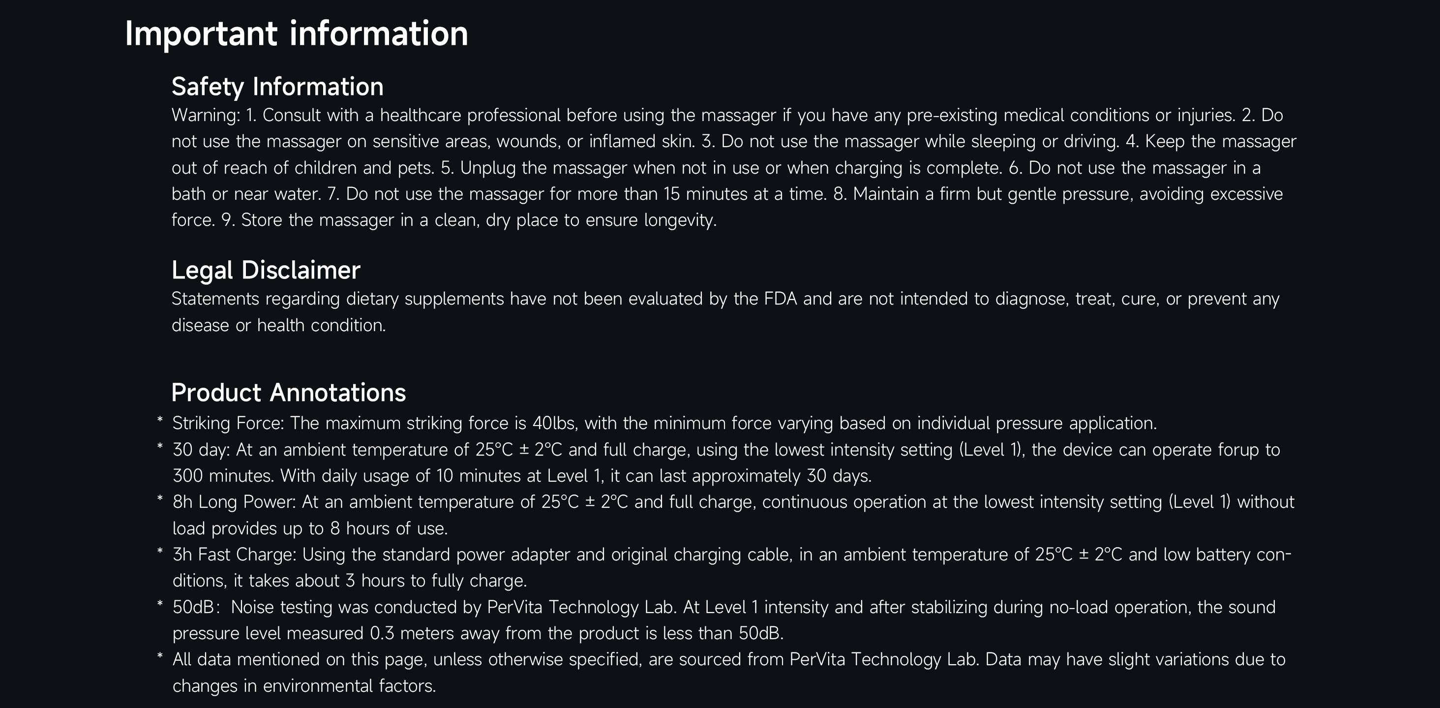Image resolution: width=1440 pixels, height=708 pixels.
Task: Click the "3h Fast Charge" annotation text
Action: 731,567
